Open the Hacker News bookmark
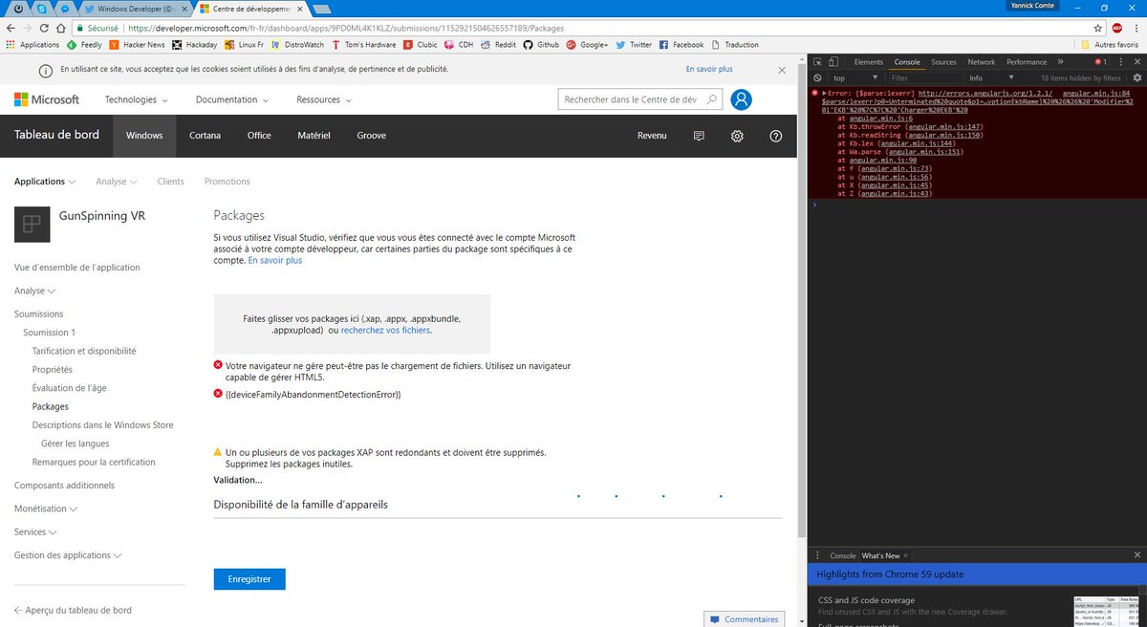Image resolution: width=1147 pixels, height=627 pixels. [x=137, y=44]
